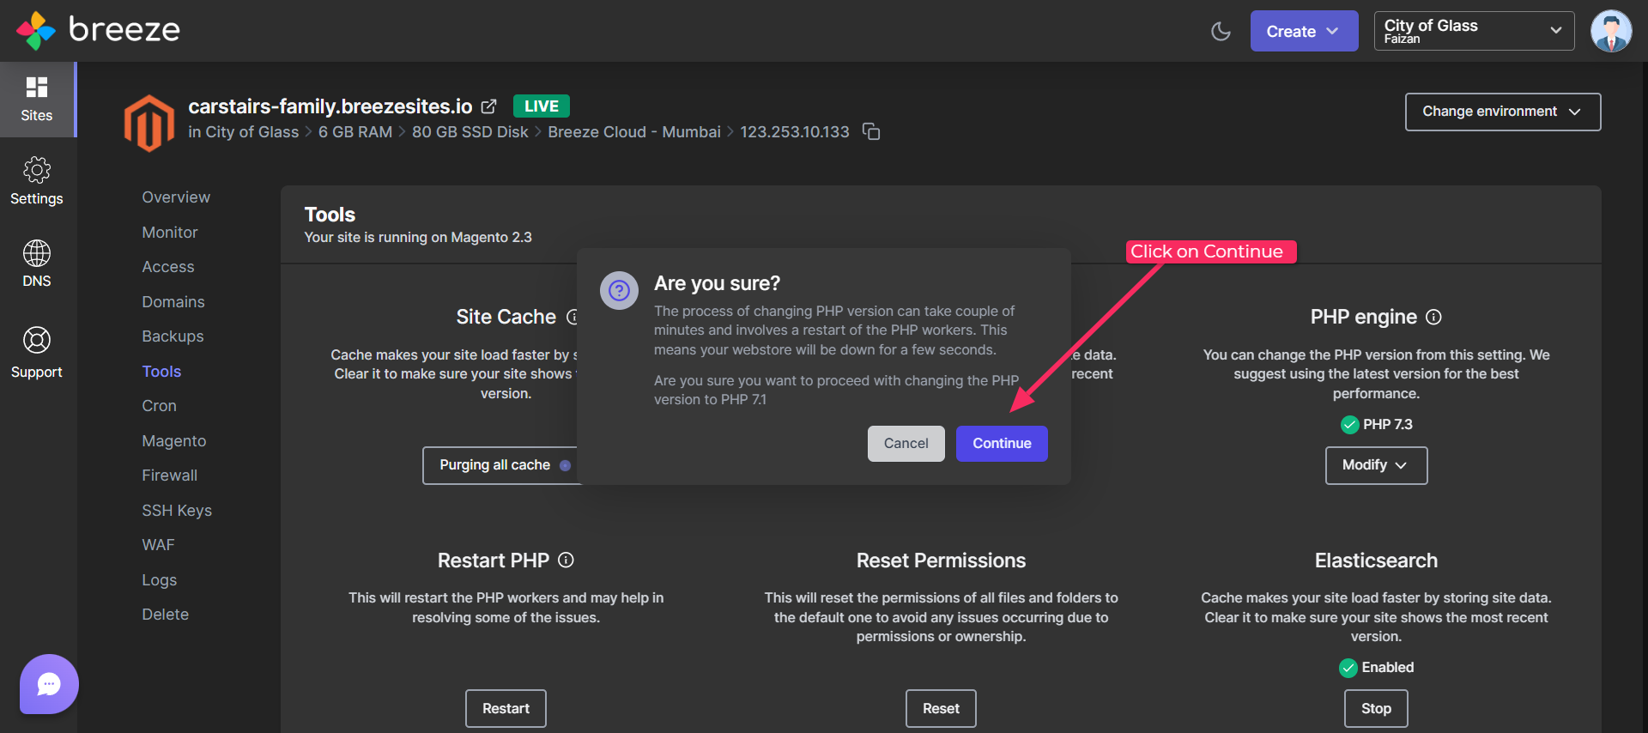The height and width of the screenshot is (733, 1648).
Task: Expand City of Glass company selector
Action: (1474, 31)
